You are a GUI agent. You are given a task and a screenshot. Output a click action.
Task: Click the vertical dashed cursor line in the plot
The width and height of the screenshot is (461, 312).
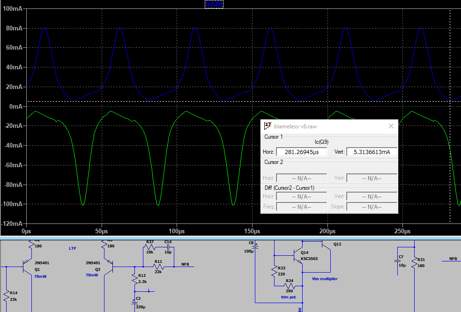450,116
